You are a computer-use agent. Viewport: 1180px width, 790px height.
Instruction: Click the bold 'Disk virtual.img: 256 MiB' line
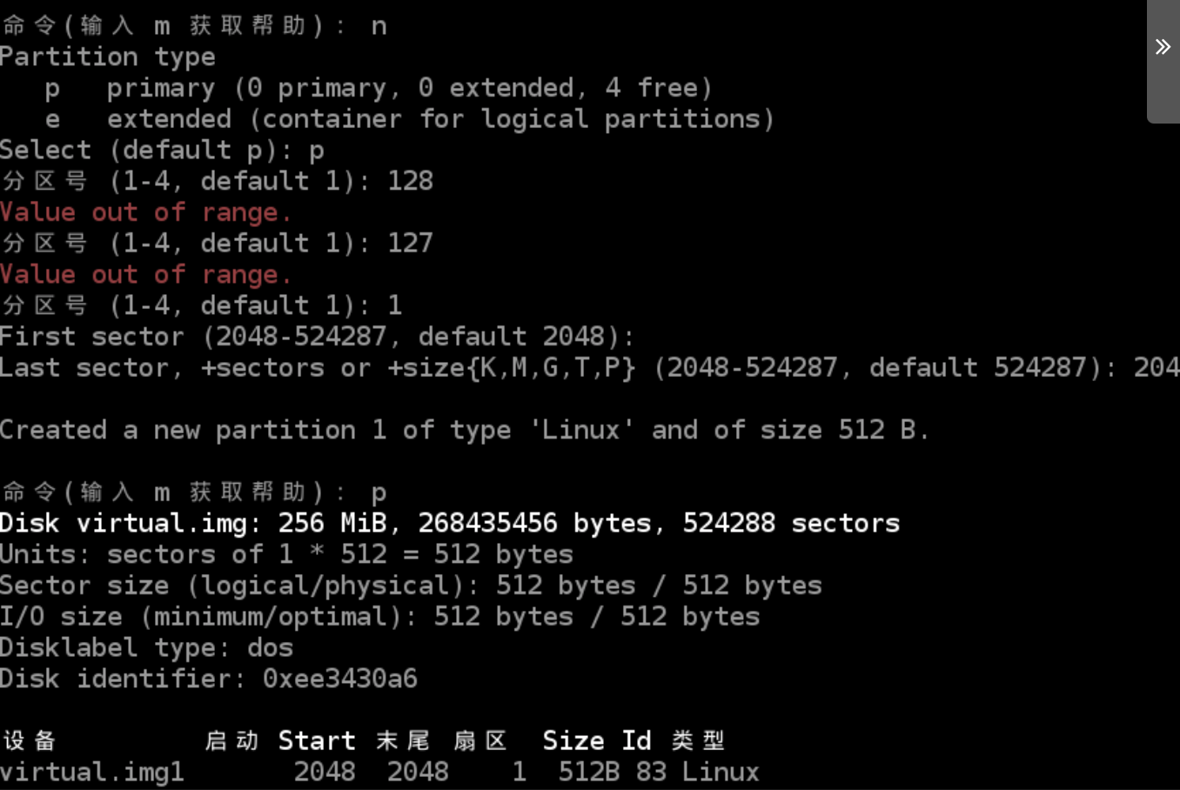[449, 524]
